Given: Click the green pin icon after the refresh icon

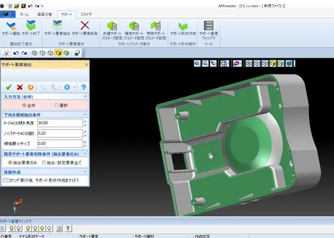Looking at the screenshot, I should (x=68, y=228).
